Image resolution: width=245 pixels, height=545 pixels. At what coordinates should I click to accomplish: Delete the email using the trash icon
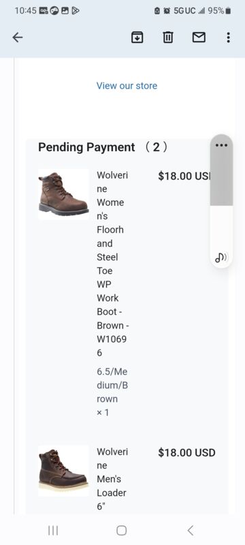tap(168, 37)
